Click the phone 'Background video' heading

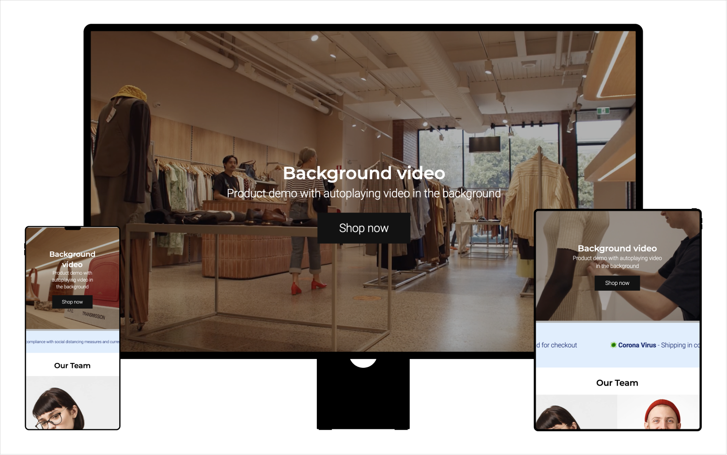(x=72, y=259)
